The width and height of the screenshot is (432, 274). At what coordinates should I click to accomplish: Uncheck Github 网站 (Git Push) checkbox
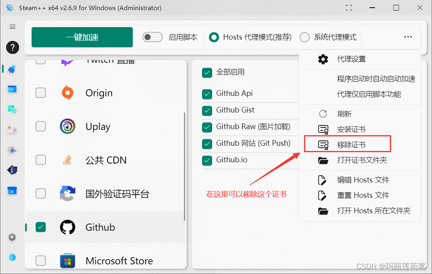[207, 144]
